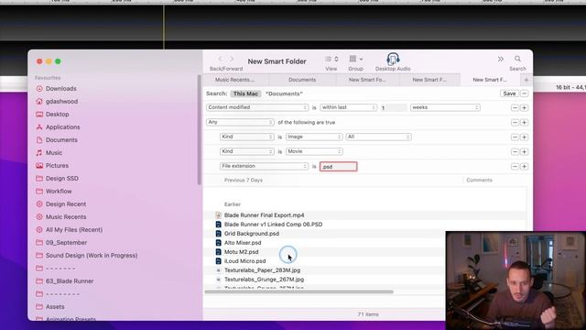Select iLoud Micro.psd file
This screenshot has width=586, height=330.
point(244,261)
